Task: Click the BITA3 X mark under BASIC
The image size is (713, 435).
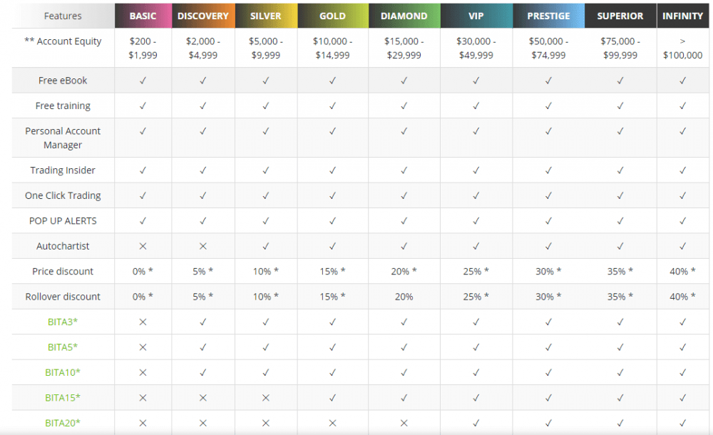Action: tap(143, 322)
